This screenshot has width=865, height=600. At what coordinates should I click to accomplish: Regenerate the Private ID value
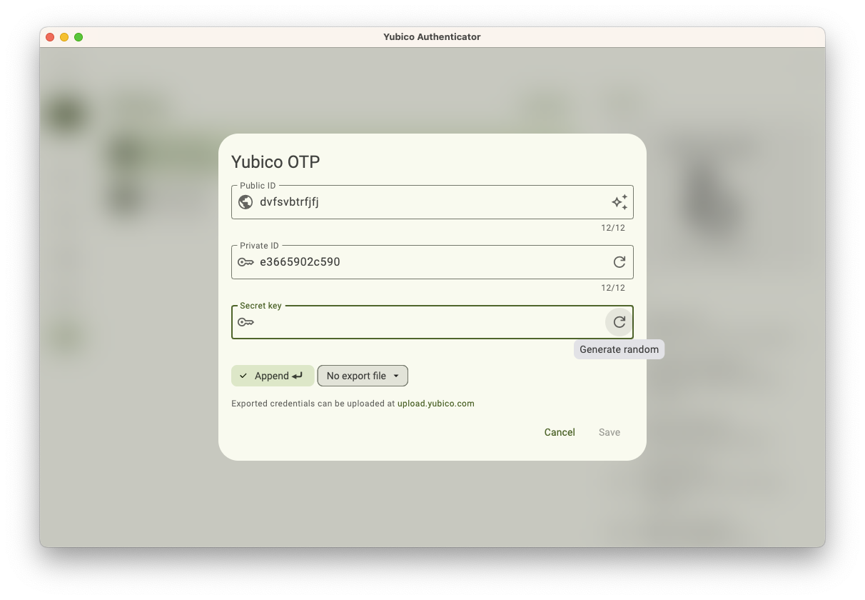(x=619, y=262)
